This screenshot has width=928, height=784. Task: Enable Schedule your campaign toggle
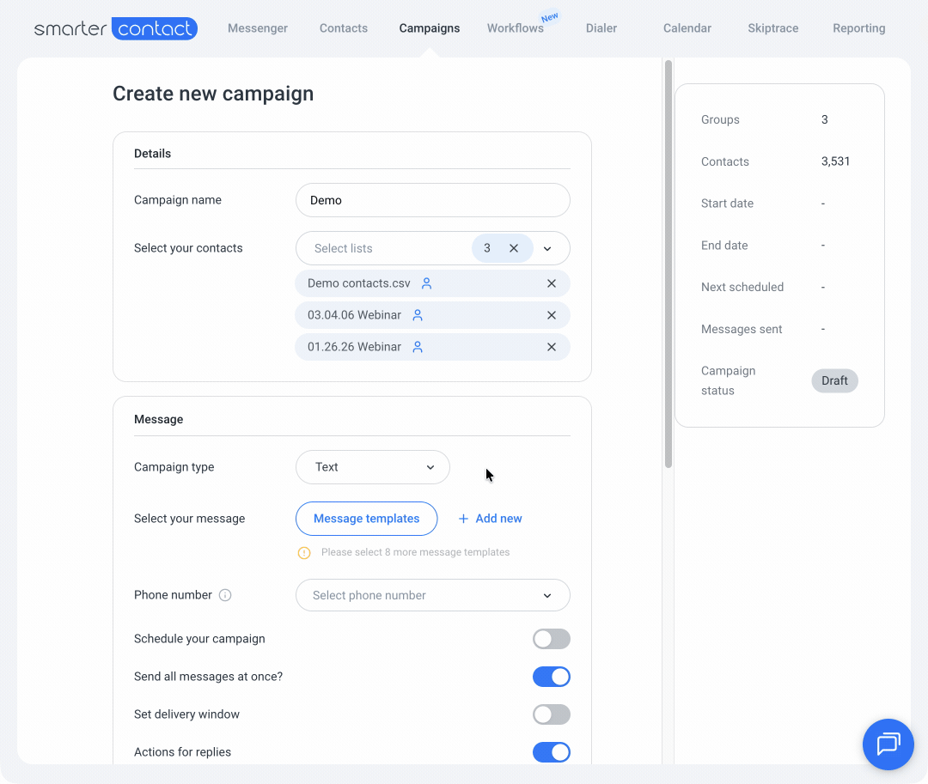(551, 639)
